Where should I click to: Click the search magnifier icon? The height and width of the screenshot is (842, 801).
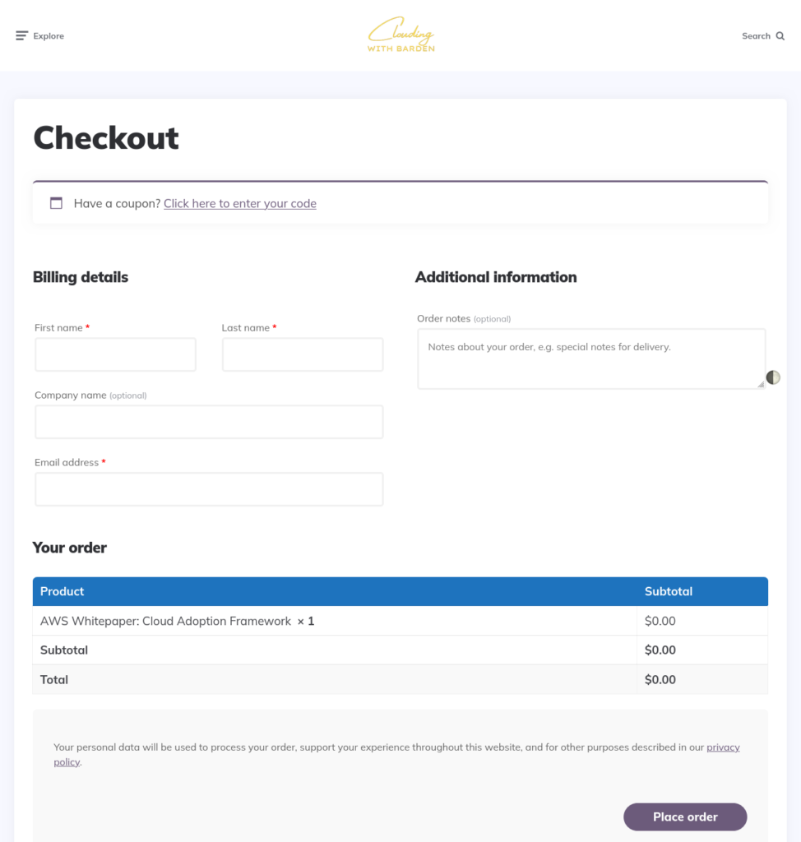[x=780, y=36]
